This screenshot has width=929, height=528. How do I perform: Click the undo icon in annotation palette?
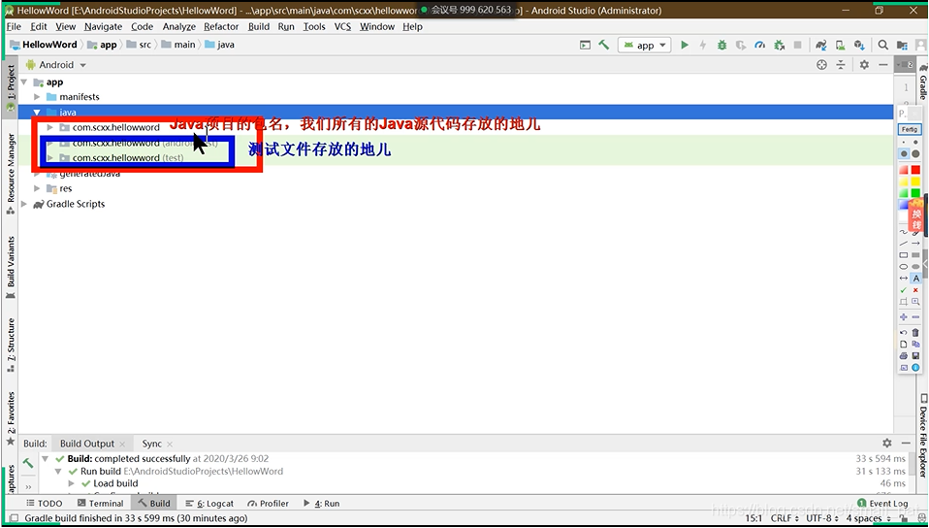904,332
